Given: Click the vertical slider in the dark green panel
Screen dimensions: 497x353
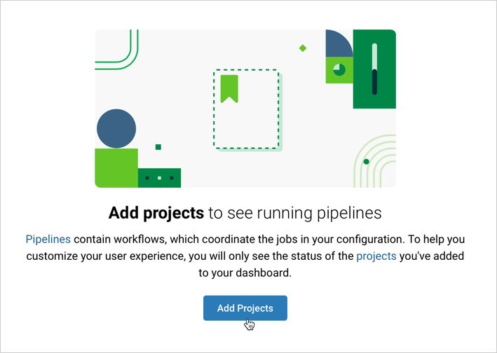Looking at the screenshot, I should point(375,69).
